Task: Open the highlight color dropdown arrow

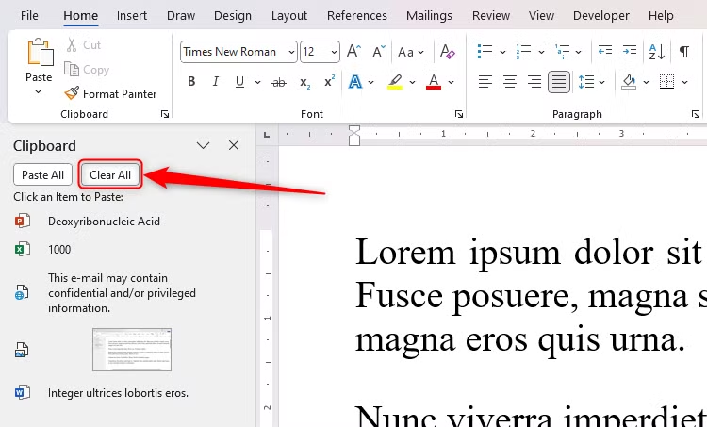Action: click(x=412, y=82)
